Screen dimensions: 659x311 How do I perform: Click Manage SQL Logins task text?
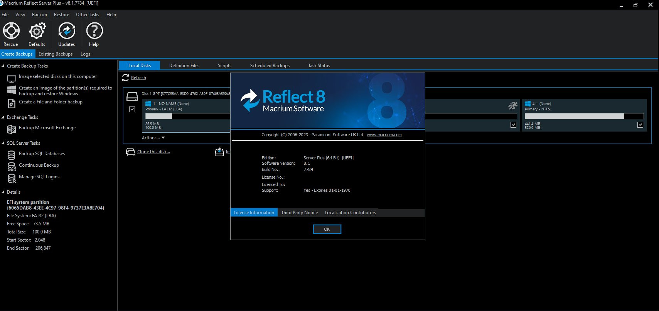pyautogui.click(x=39, y=177)
